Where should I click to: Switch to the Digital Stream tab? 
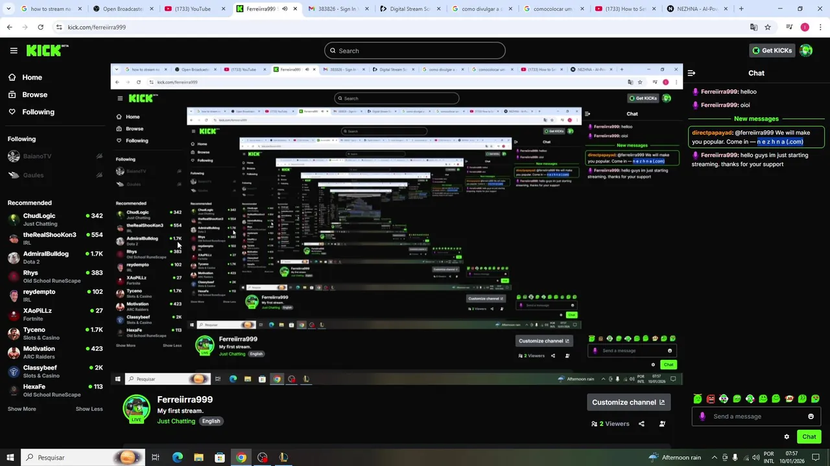tap(409, 9)
